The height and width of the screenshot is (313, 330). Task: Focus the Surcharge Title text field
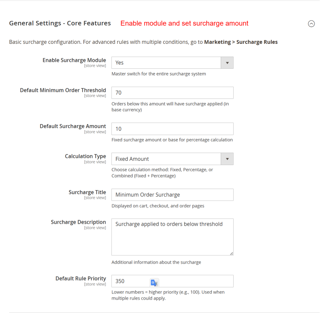[172, 195]
